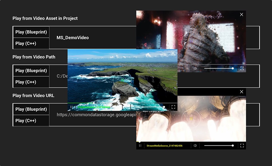Click Play (Blueprint) under Play from Video Path
Screen dimensions: 272x166
coord(31,70)
